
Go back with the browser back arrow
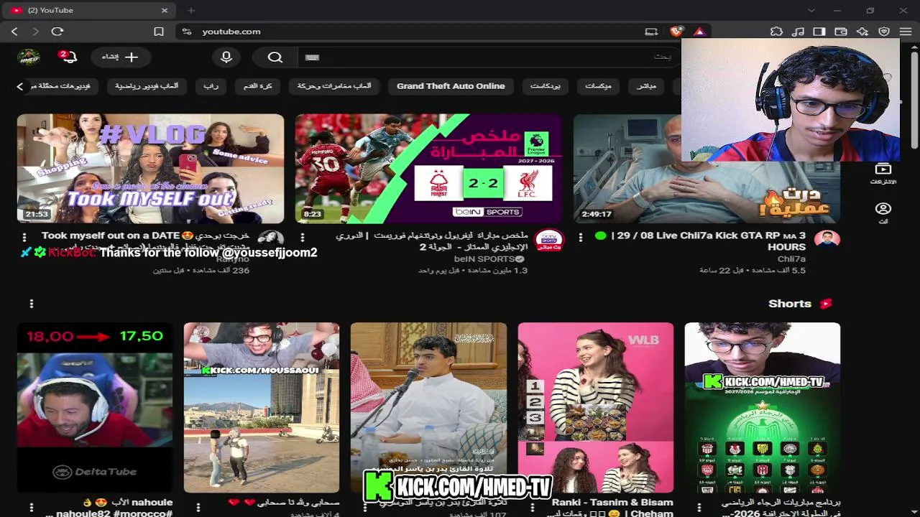point(14,32)
